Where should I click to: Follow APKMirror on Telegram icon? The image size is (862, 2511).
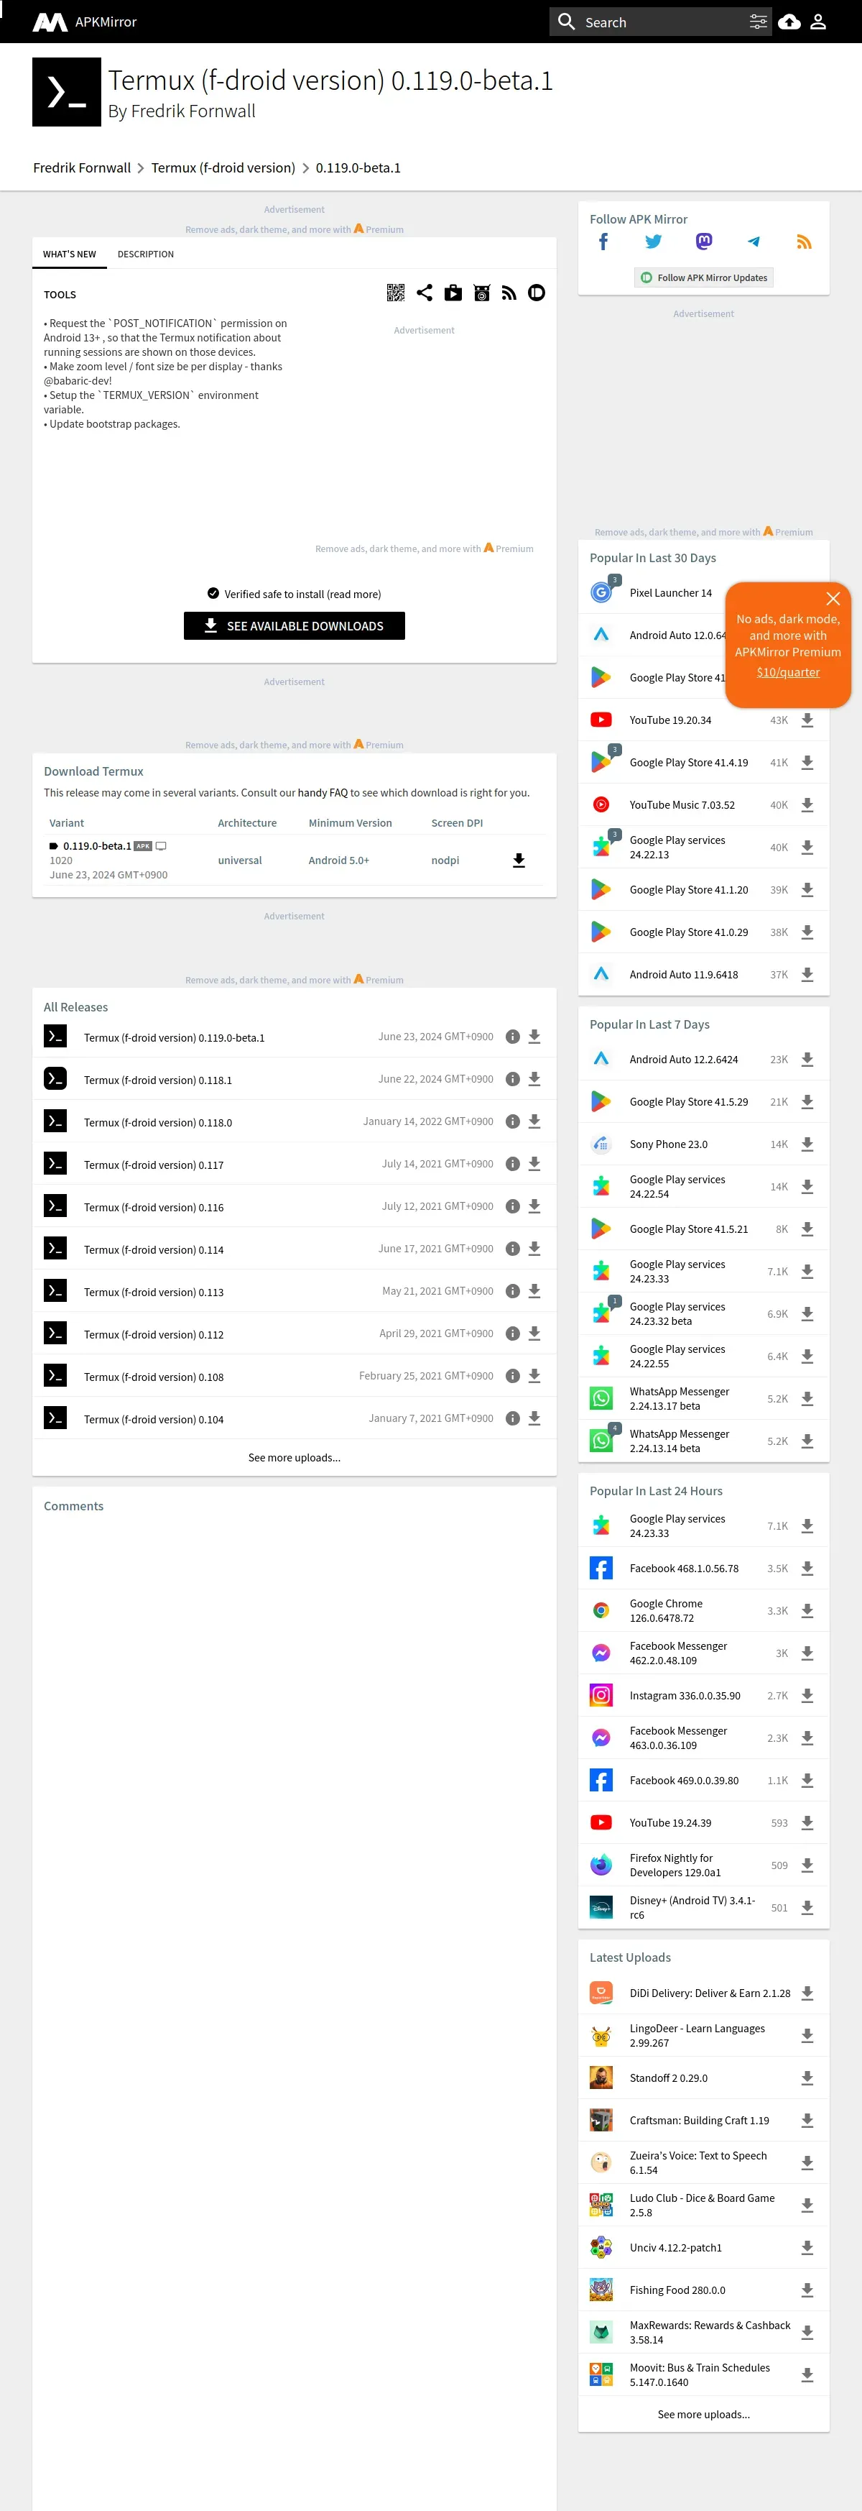pyautogui.click(x=754, y=242)
